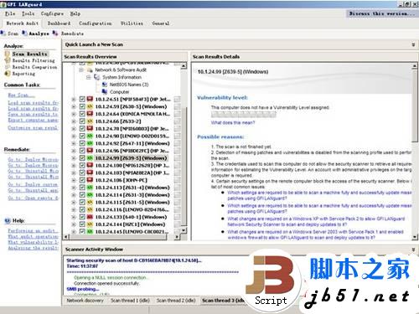The image size is (419, 314).
Task: Click the Help icon in the left sidebar
Action: pos(8,221)
